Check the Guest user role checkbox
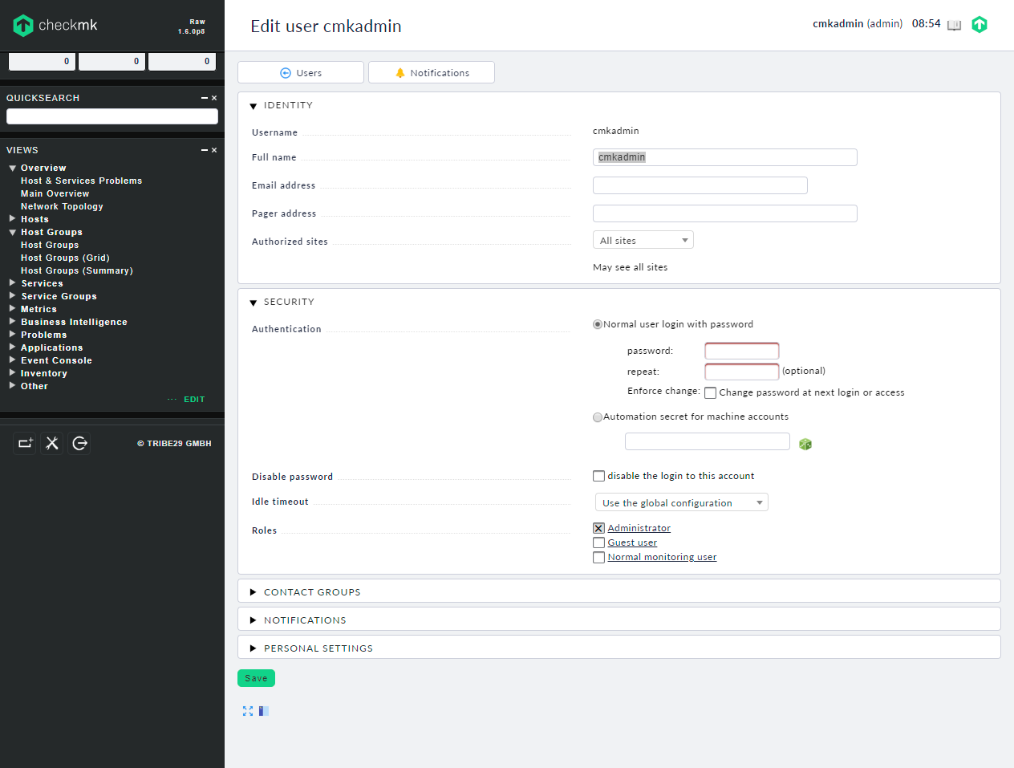The image size is (1014, 768). click(598, 542)
